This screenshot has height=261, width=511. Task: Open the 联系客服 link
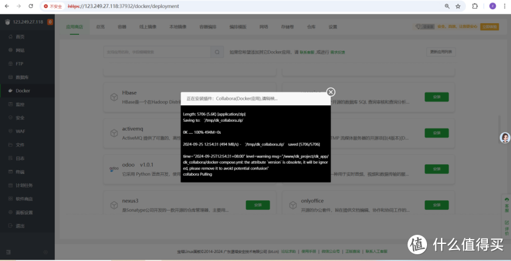(307, 52)
